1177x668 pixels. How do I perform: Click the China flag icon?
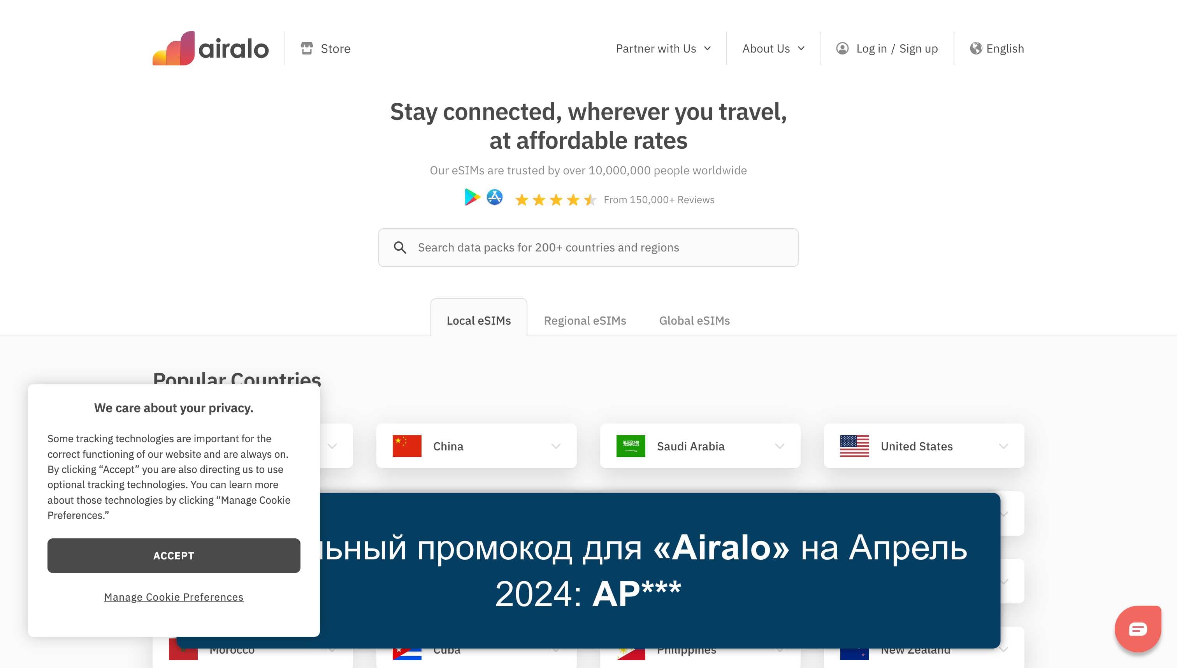pos(407,446)
